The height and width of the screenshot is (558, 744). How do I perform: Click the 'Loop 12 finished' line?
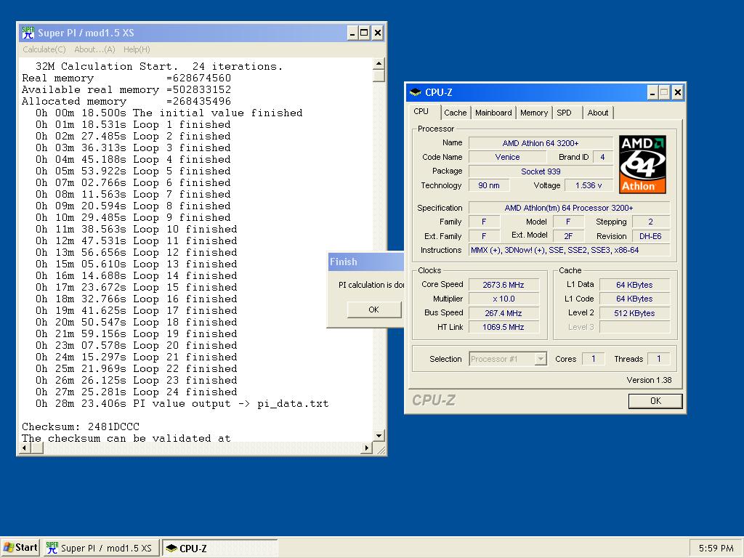tap(136, 252)
